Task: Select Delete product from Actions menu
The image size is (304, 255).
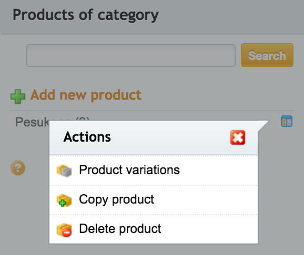Action: click(120, 229)
